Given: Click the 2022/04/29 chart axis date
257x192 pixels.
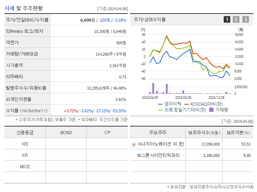Looking at the screenshot, I should pos(150,98).
